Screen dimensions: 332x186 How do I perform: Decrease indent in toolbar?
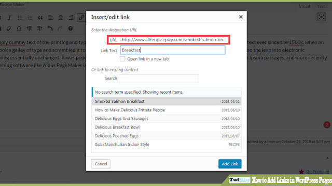30,28
